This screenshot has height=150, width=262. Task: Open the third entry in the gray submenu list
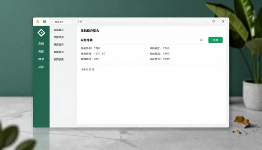(59, 44)
